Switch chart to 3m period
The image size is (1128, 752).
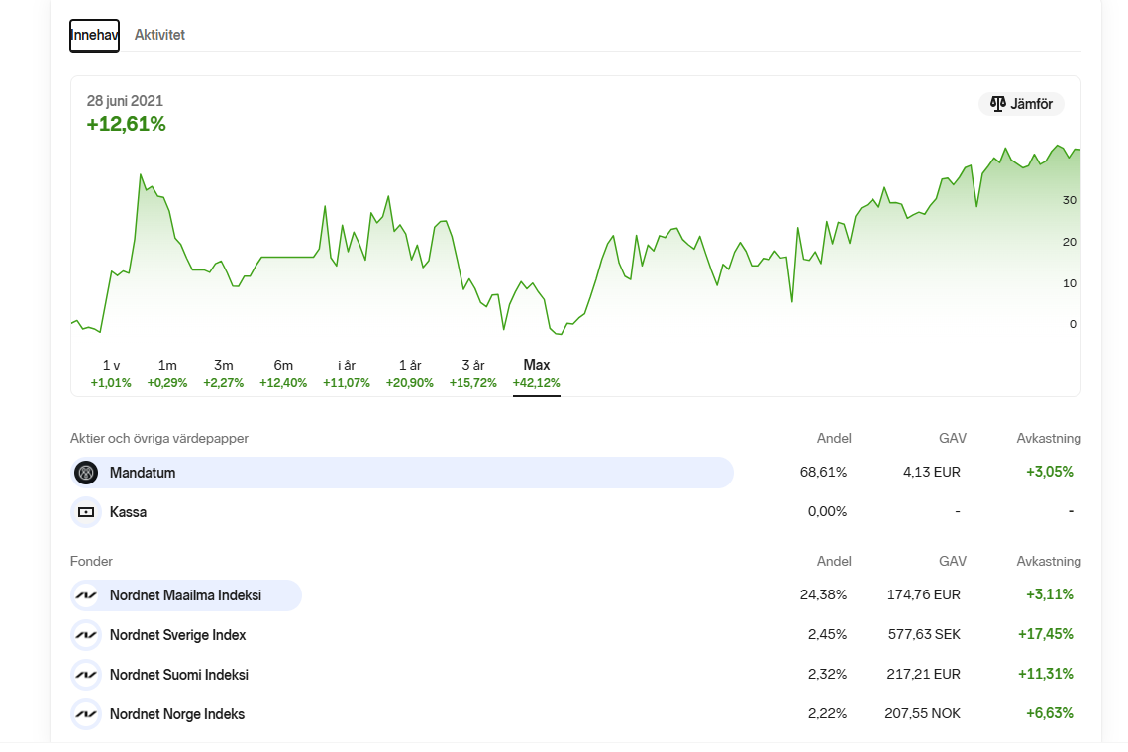[x=224, y=374]
